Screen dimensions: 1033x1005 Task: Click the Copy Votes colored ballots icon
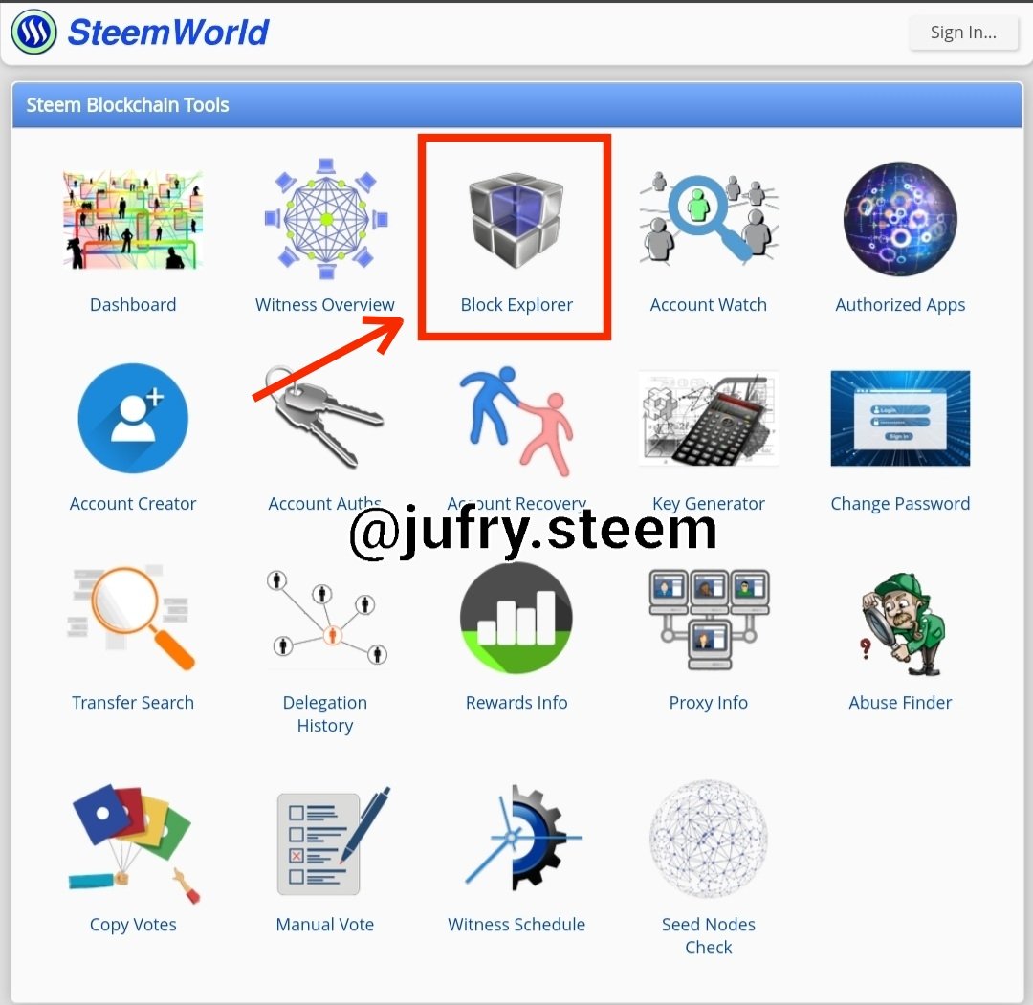coord(134,843)
